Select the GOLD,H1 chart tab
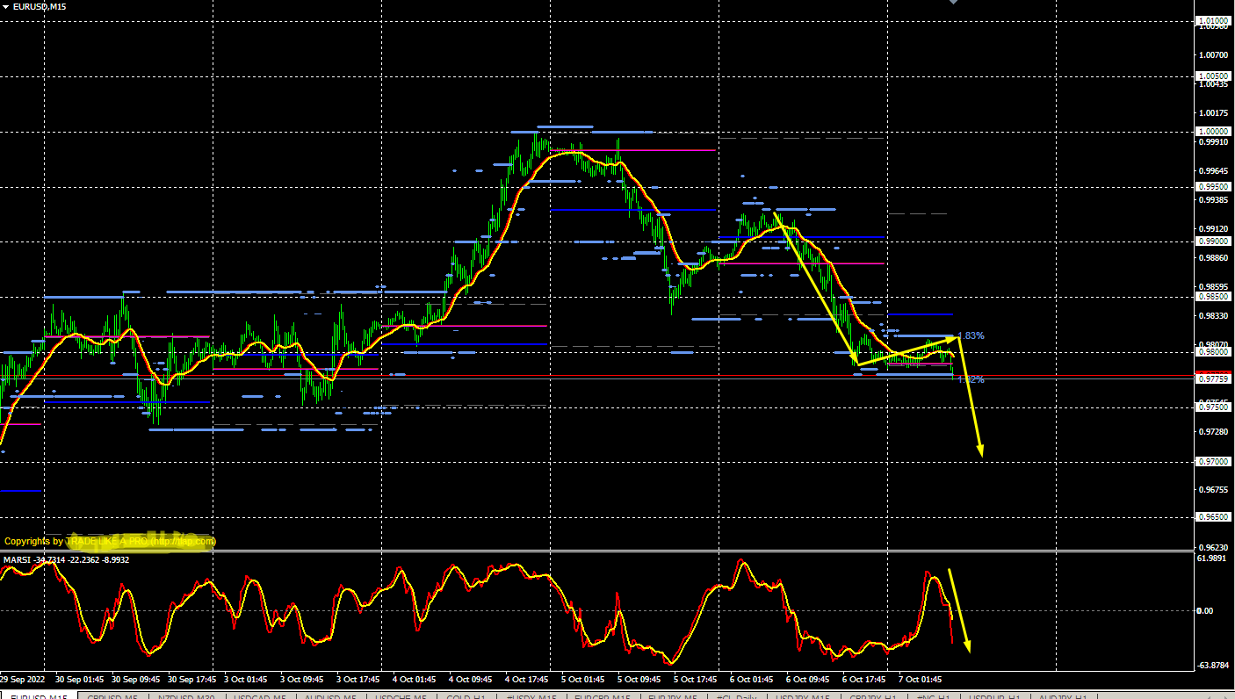The height and width of the screenshot is (699, 1235). point(468,696)
